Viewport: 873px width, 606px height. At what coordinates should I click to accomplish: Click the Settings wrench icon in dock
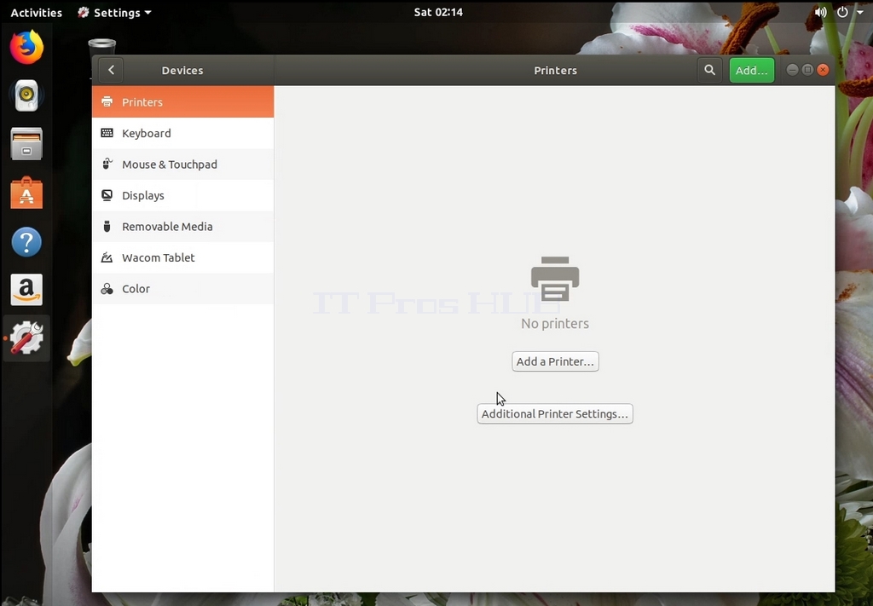pyautogui.click(x=26, y=338)
